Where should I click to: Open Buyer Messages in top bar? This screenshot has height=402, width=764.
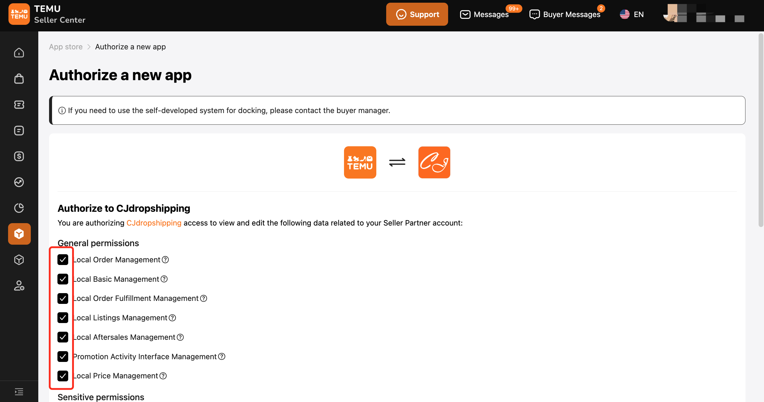pos(565,14)
